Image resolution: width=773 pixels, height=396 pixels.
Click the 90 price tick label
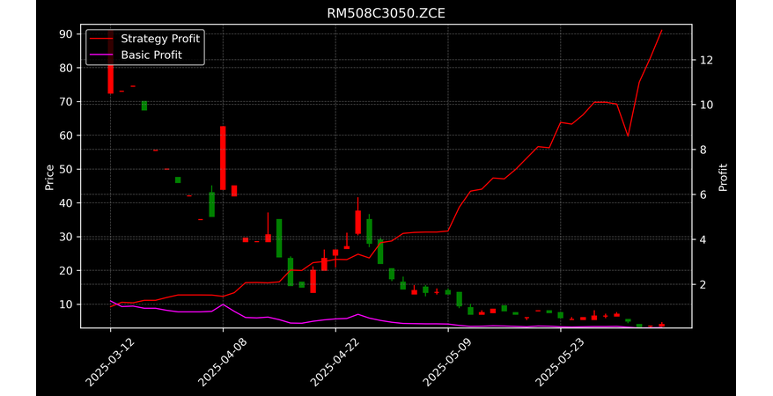coord(67,34)
